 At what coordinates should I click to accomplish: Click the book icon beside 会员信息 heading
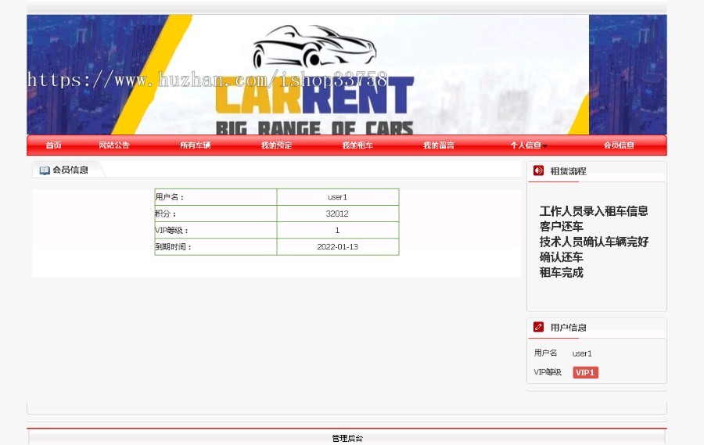tap(45, 170)
